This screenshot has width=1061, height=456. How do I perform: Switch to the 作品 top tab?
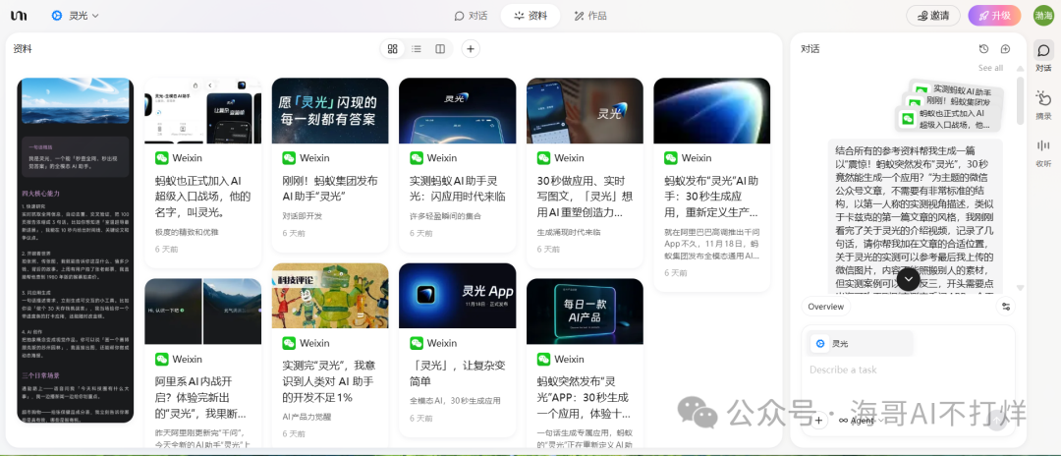pyautogui.click(x=589, y=16)
